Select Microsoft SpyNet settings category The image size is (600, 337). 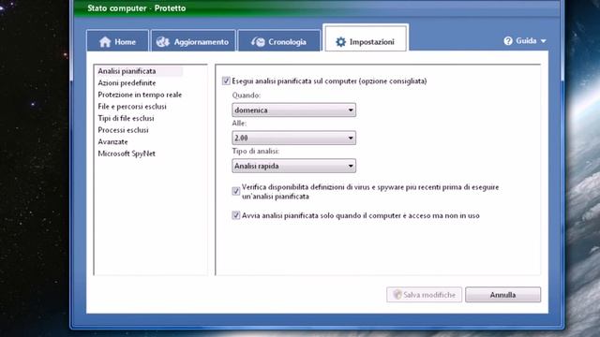[x=127, y=154]
